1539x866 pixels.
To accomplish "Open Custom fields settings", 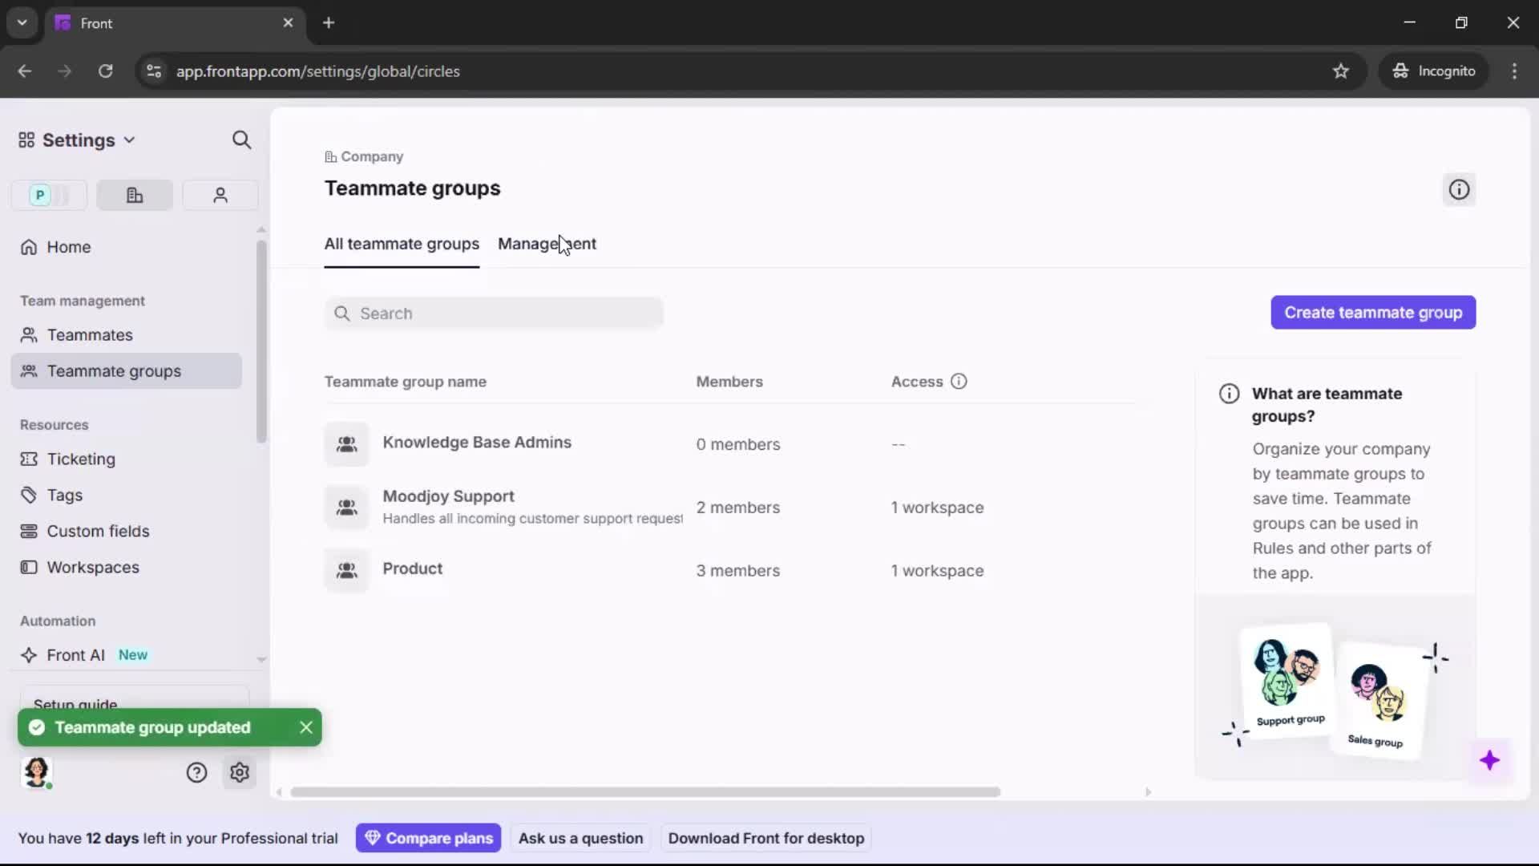I will point(97,531).
